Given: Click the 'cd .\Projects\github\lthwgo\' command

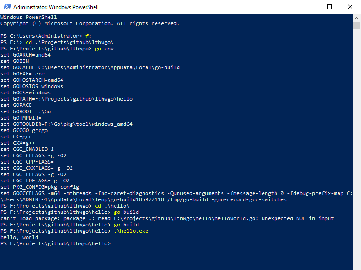Looking at the screenshot, I should coord(70,42).
